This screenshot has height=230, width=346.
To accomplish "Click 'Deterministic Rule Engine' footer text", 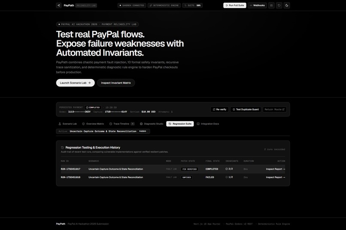I will coord(274,224).
